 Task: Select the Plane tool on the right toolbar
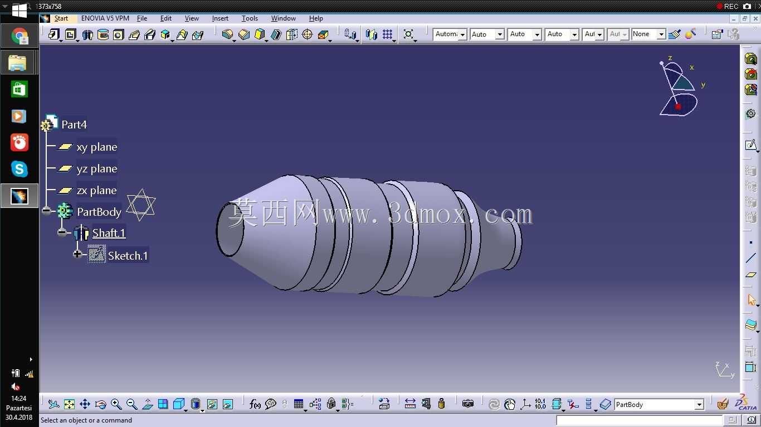pos(751,275)
